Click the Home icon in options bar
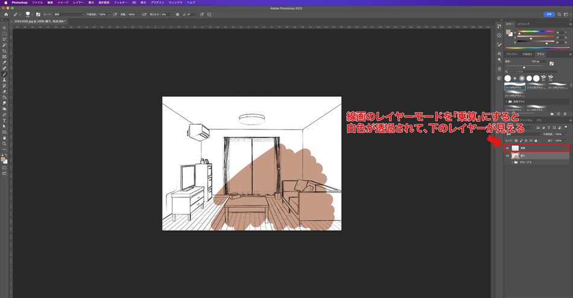Viewport: 573px width, 298px height. [x=6, y=14]
